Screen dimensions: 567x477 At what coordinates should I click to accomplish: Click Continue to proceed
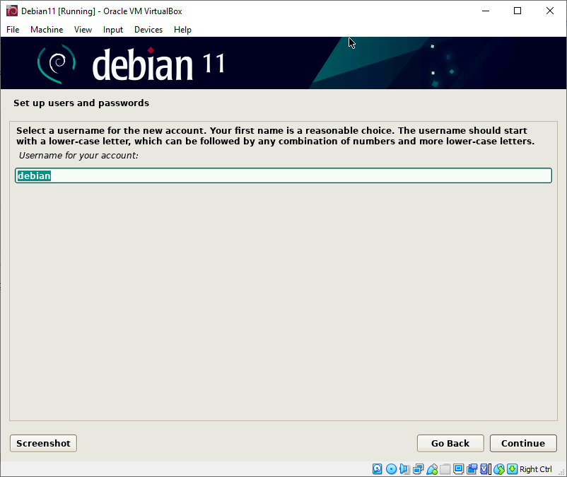523,443
